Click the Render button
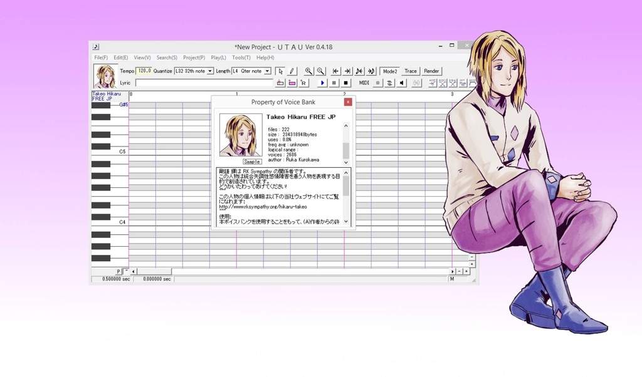 click(431, 71)
